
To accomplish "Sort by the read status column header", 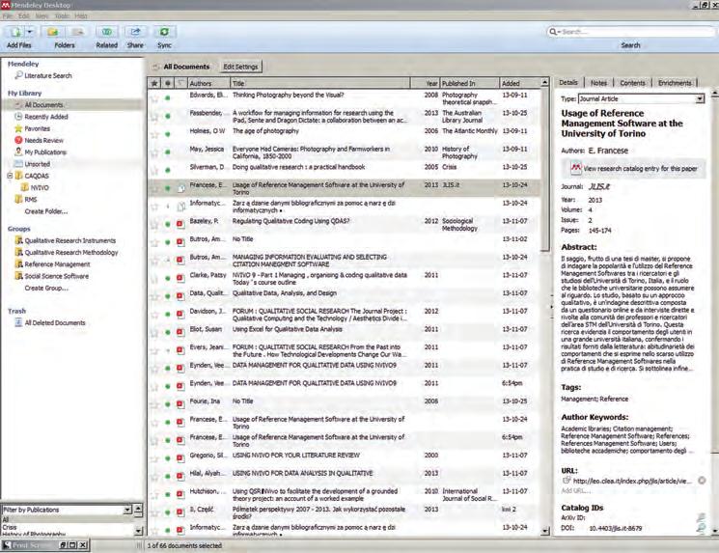I will [x=168, y=83].
